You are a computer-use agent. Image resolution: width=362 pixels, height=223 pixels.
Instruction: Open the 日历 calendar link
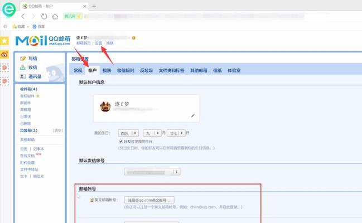coord(23,149)
